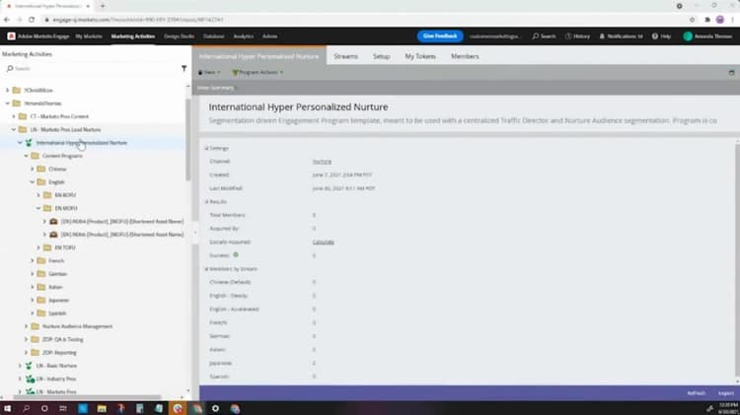Open the Notifications bell icon

click(x=602, y=36)
